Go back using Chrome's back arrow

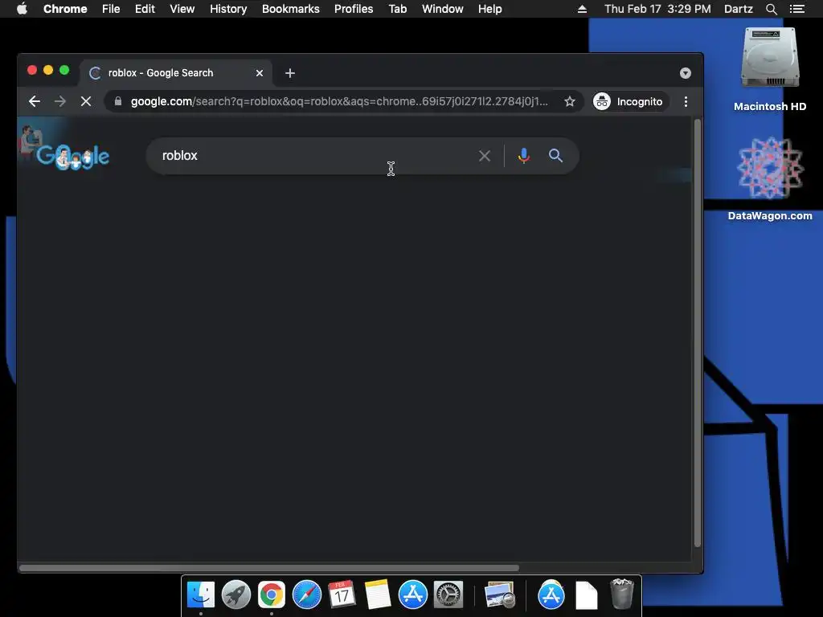tap(35, 101)
